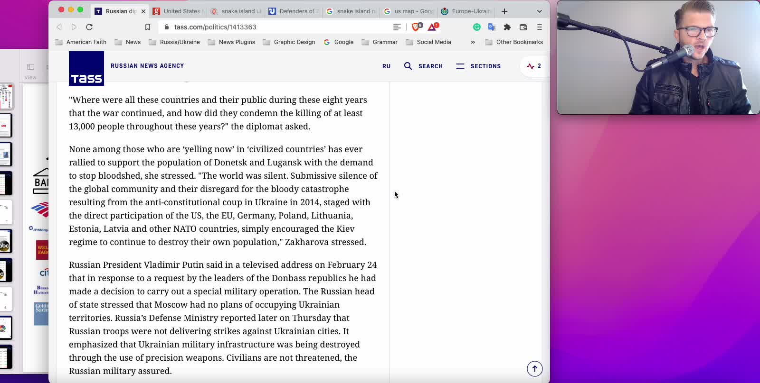
Task: Open the Google Translate extension icon
Action: coord(492,27)
